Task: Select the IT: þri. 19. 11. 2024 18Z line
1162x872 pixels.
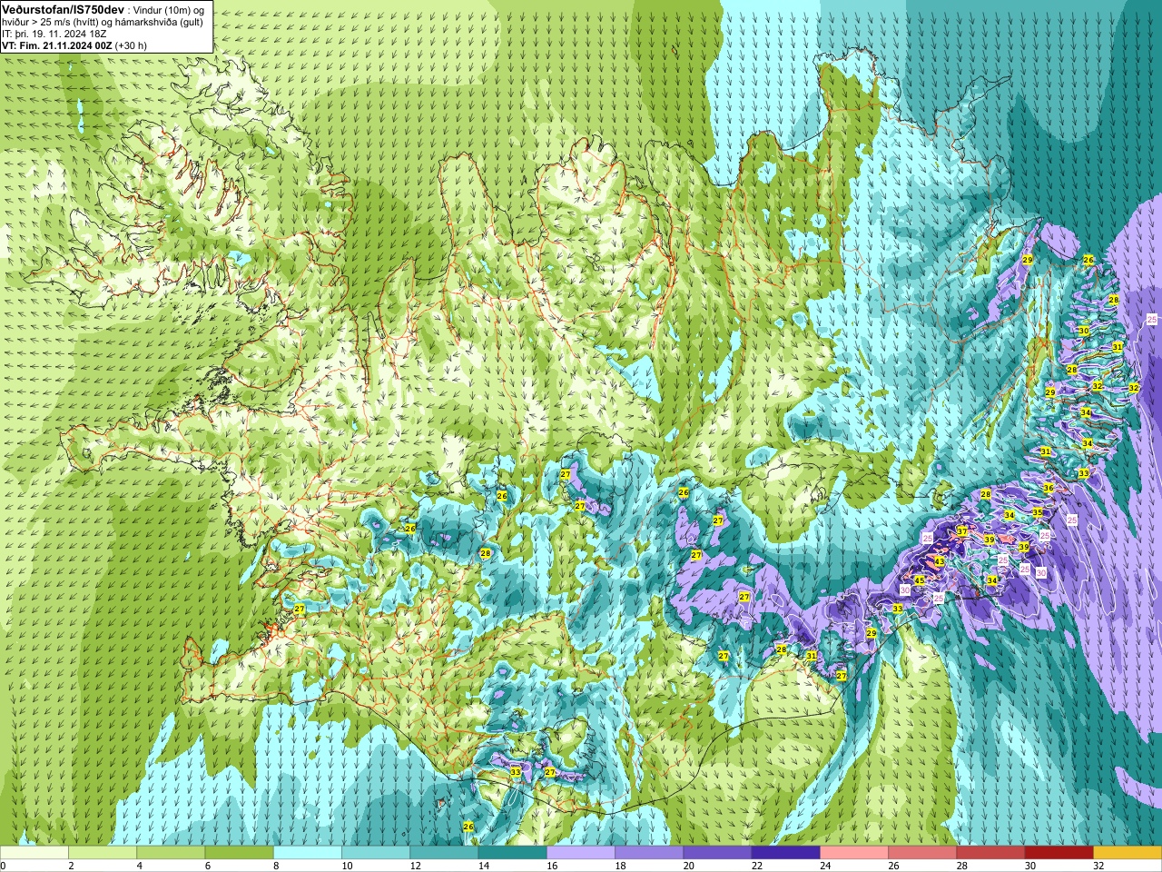Action: [x=54, y=33]
